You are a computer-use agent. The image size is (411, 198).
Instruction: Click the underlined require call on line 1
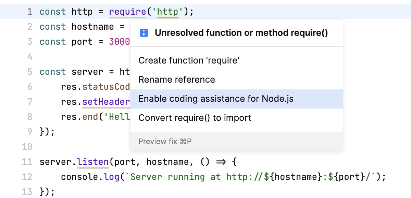click(127, 11)
